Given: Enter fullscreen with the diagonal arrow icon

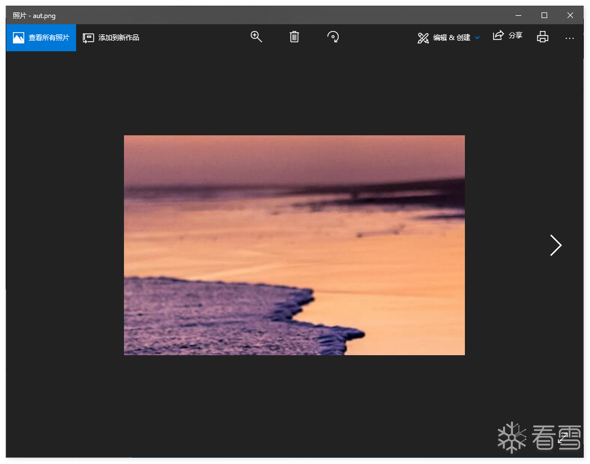Looking at the screenshot, I should coord(564,438).
